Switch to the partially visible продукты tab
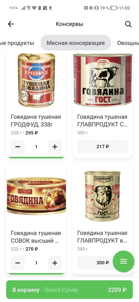Screen dimensions: 139x302 [17, 43]
